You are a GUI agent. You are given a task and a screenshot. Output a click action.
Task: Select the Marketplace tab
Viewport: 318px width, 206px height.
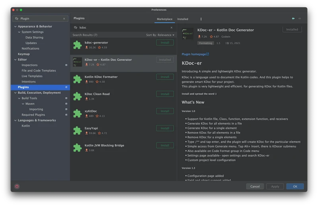(165, 19)
